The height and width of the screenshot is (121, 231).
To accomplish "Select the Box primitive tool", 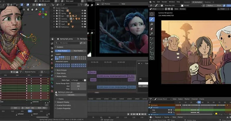I will click(152, 53).
